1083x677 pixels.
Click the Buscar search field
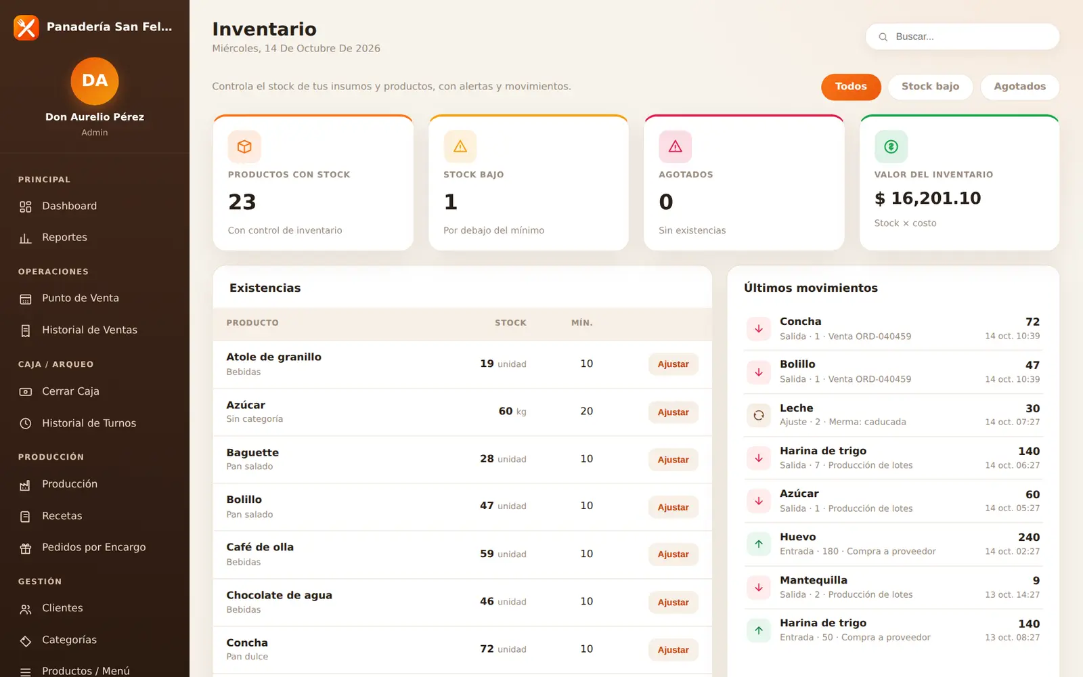pos(962,37)
